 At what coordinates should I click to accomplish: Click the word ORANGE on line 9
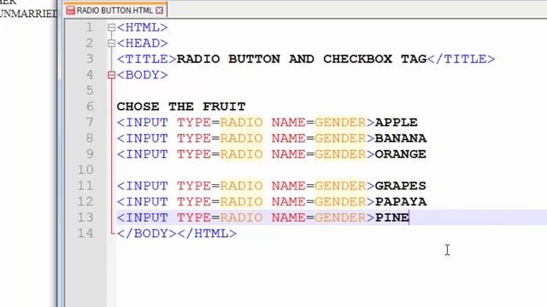(401, 154)
